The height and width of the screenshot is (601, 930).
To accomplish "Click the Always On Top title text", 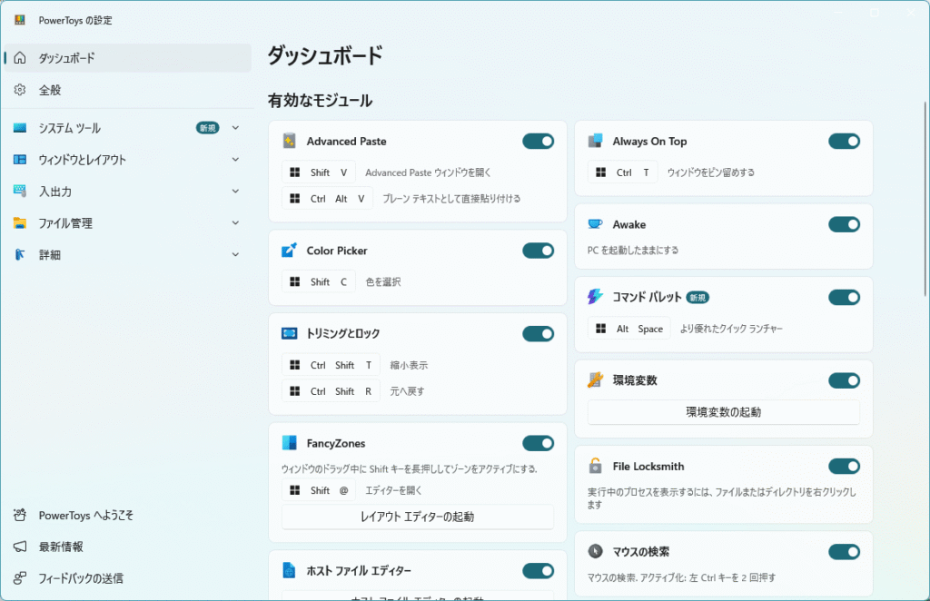I will (x=649, y=141).
